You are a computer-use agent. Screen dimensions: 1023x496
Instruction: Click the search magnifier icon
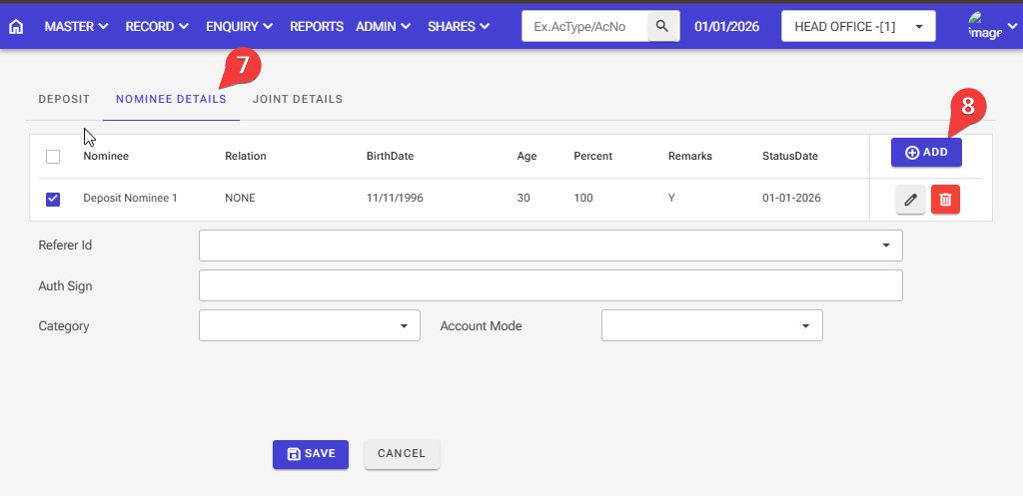[662, 26]
